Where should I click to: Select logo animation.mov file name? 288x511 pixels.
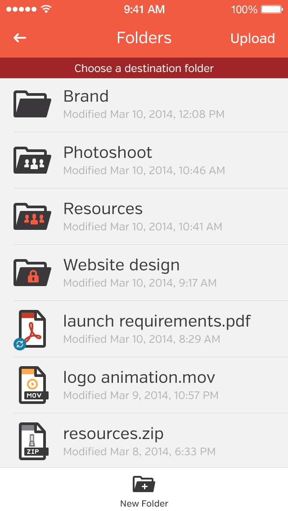pos(139,377)
